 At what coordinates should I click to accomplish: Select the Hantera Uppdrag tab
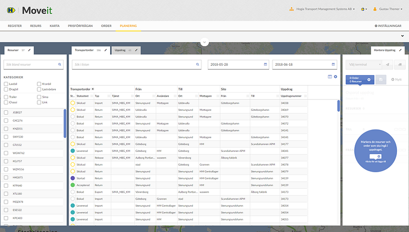[x=388, y=50]
